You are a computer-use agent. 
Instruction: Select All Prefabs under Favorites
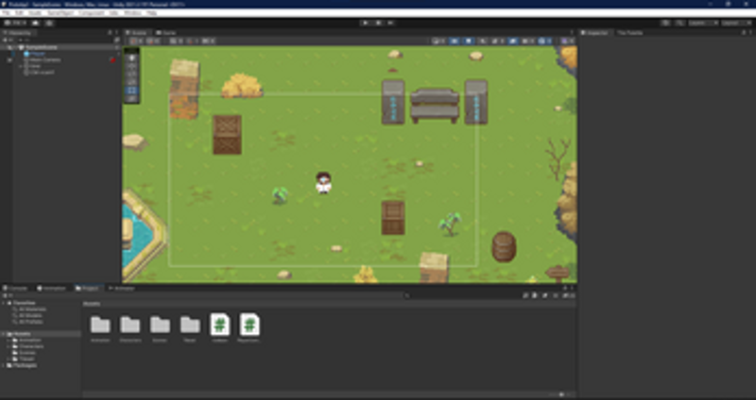point(31,322)
